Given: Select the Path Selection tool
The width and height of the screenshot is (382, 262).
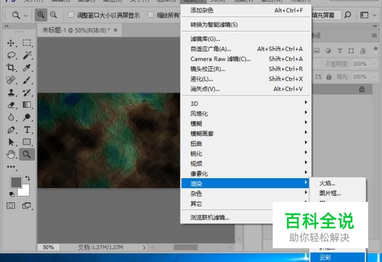Looking at the screenshot, I should coord(11,142).
